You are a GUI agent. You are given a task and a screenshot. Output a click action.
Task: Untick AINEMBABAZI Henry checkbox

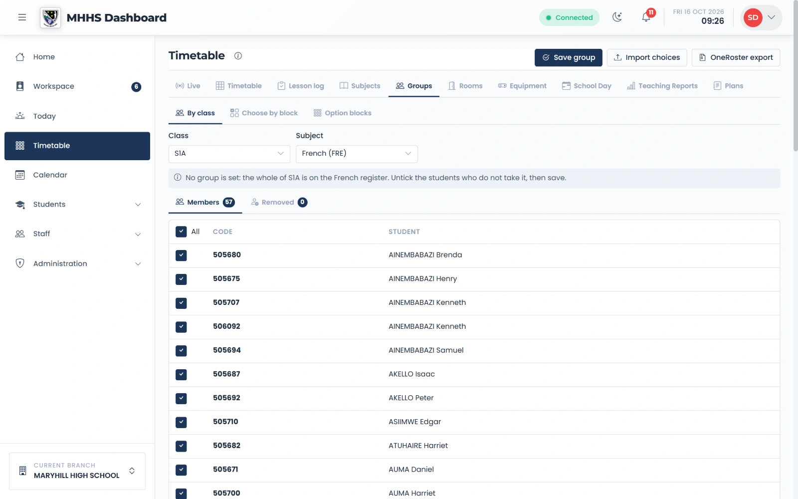(x=181, y=279)
